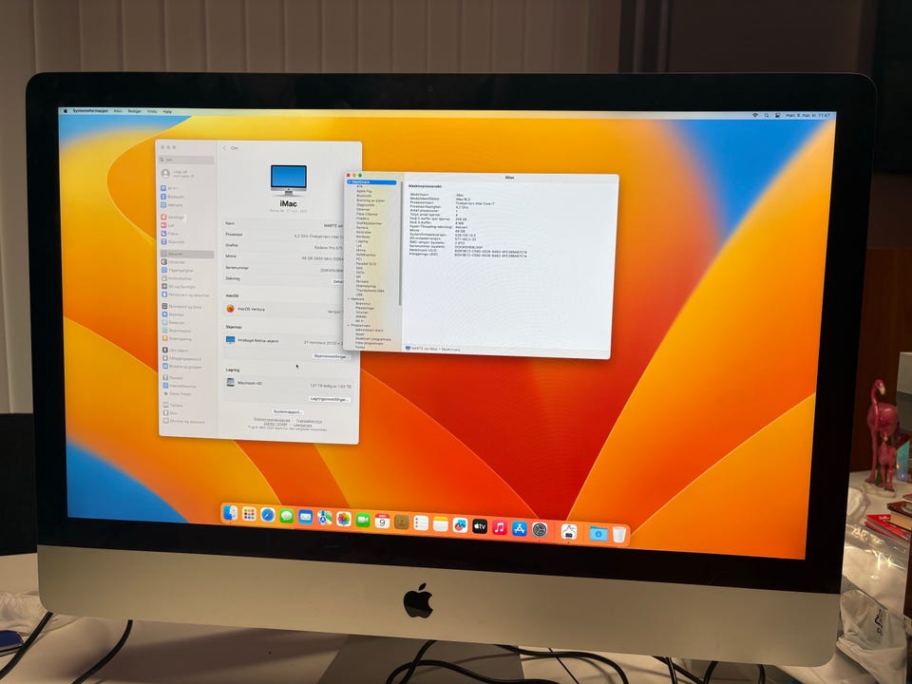The image size is (912, 684).
Task: Launch Safari from the Dock
Action: [268, 515]
